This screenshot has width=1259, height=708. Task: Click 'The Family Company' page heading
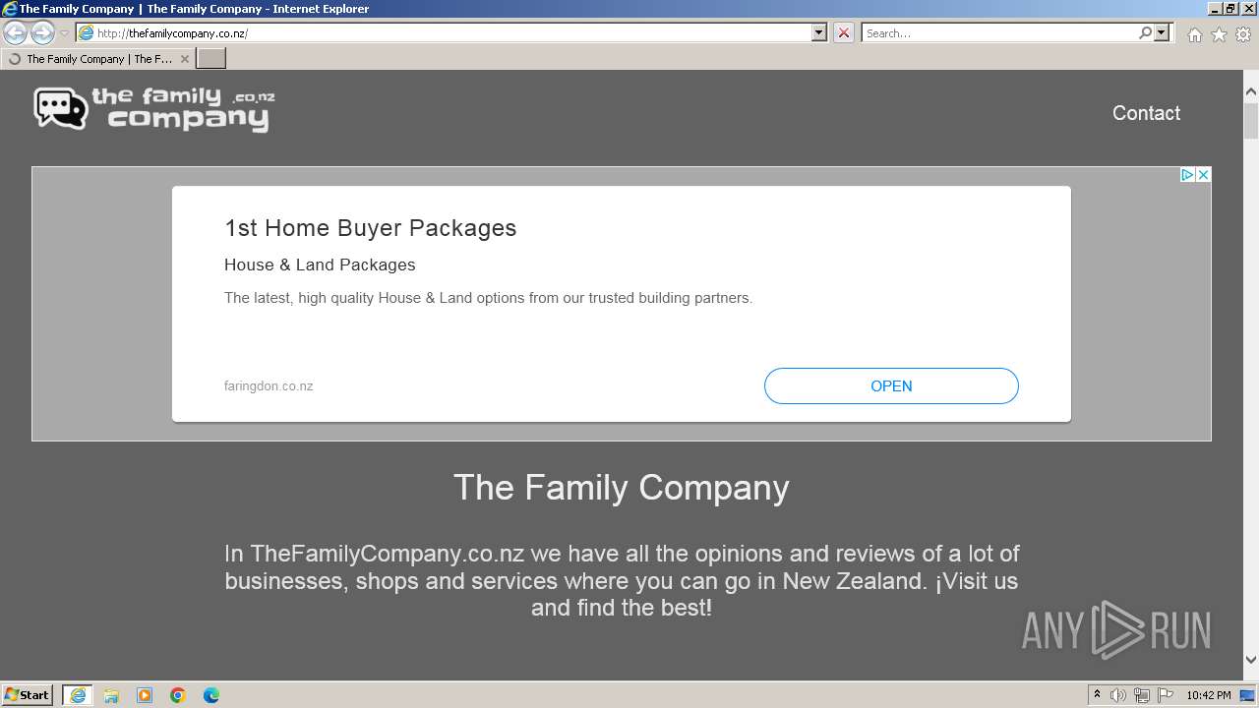click(x=622, y=488)
